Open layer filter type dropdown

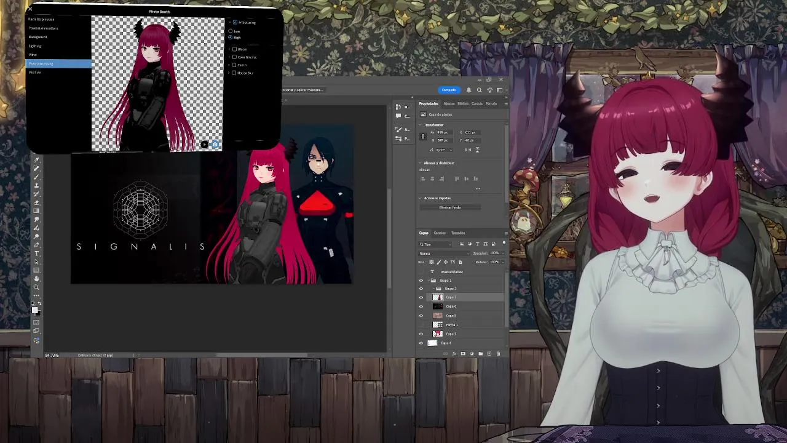pyautogui.click(x=435, y=244)
